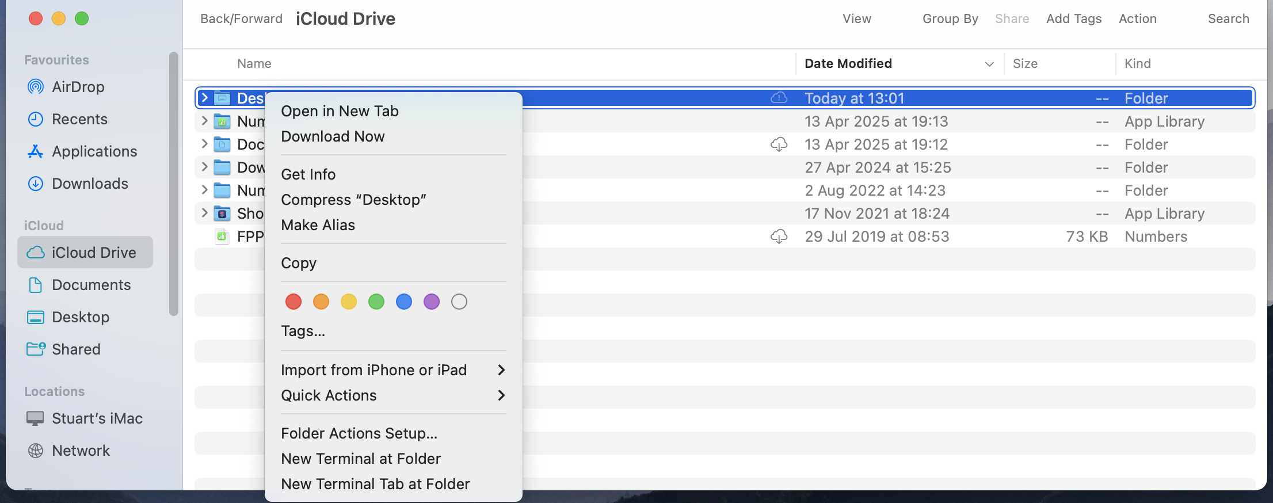Toggle sort direction chevron on Date Modified
This screenshot has width=1273, height=503.
click(989, 64)
